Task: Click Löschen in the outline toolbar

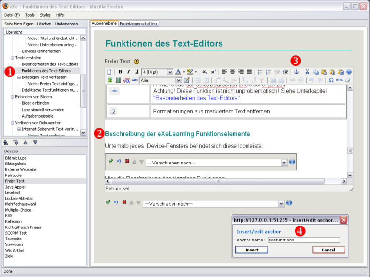Action: 44,24
